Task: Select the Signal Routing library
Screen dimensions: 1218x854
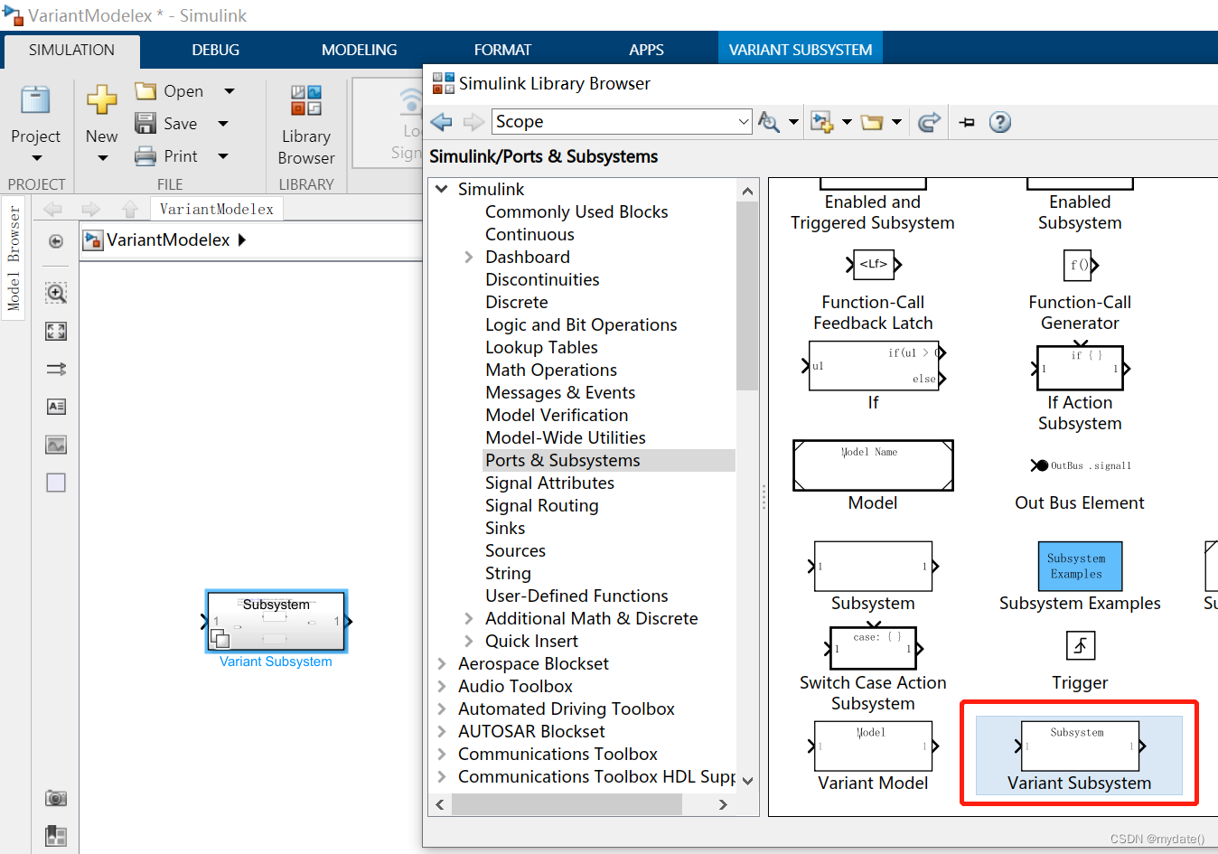Action: (x=542, y=505)
